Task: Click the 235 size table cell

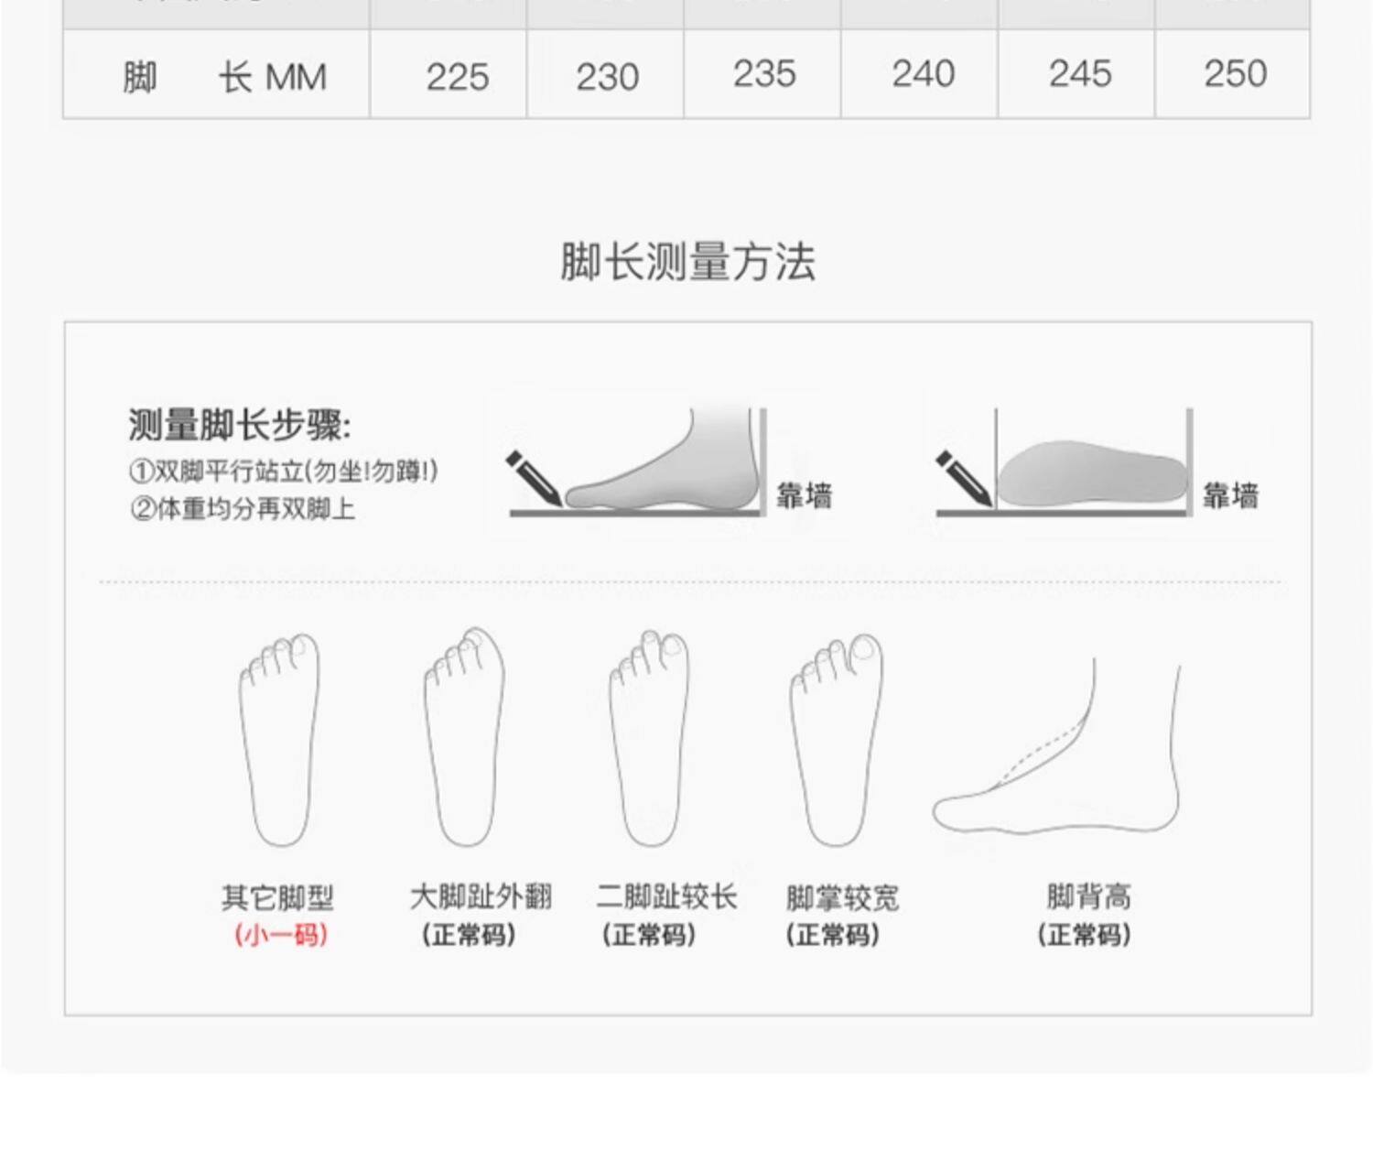Action: 763,74
